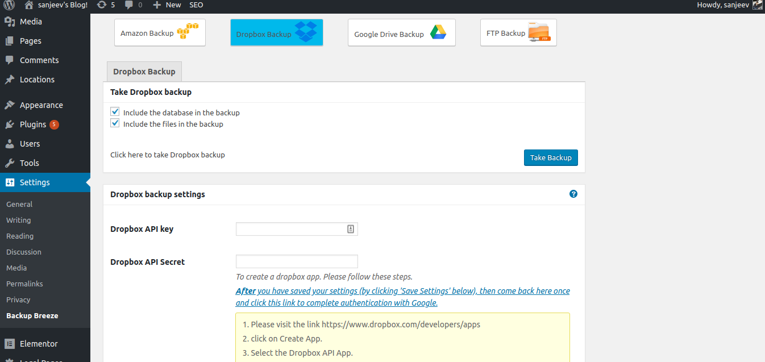This screenshot has height=362, width=765.
Task: Click the Media icon in the sidebar
Action: (10, 22)
